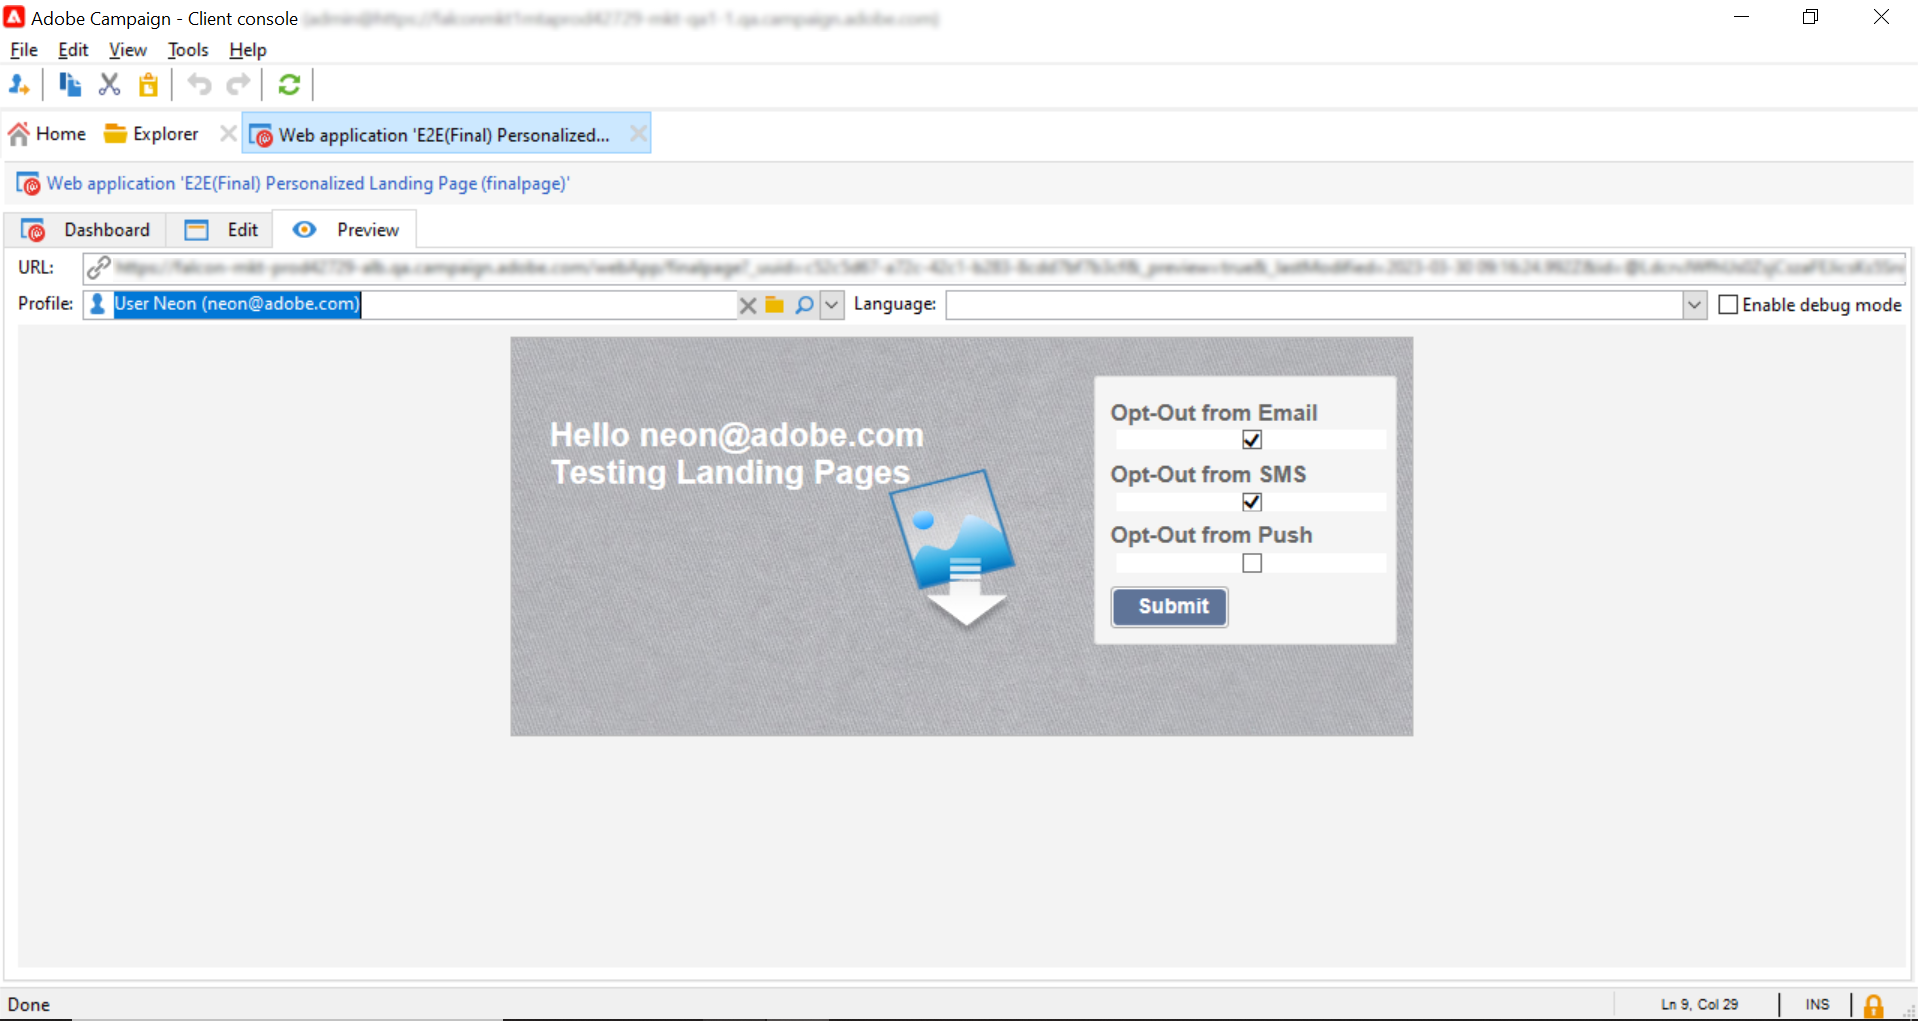Click the 'Opt-Out from Push' label
1918x1021 pixels.
tap(1212, 536)
